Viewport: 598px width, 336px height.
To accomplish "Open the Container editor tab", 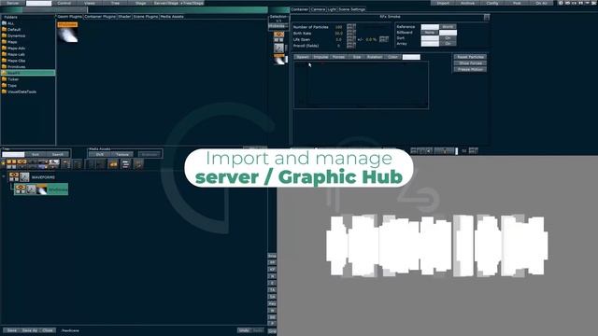I will pyautogui.click(x=300, y=9).
